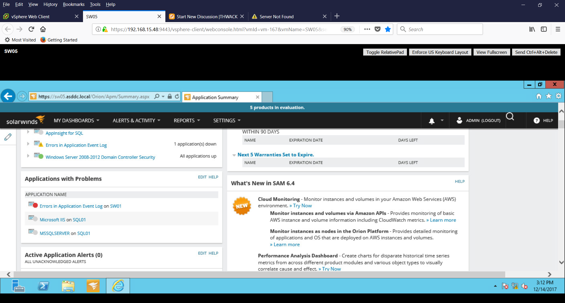Click the taskbar clock showing 3:12 PM
The width and height of the screenshot is (565, 303).
(545, 286)
